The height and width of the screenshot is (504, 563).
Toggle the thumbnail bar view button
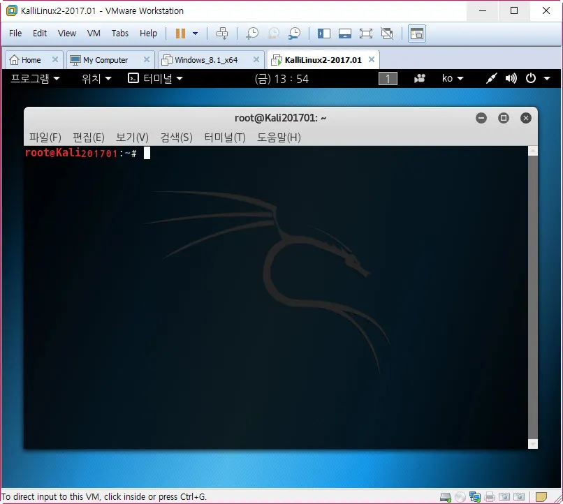[x=344, y=34]
